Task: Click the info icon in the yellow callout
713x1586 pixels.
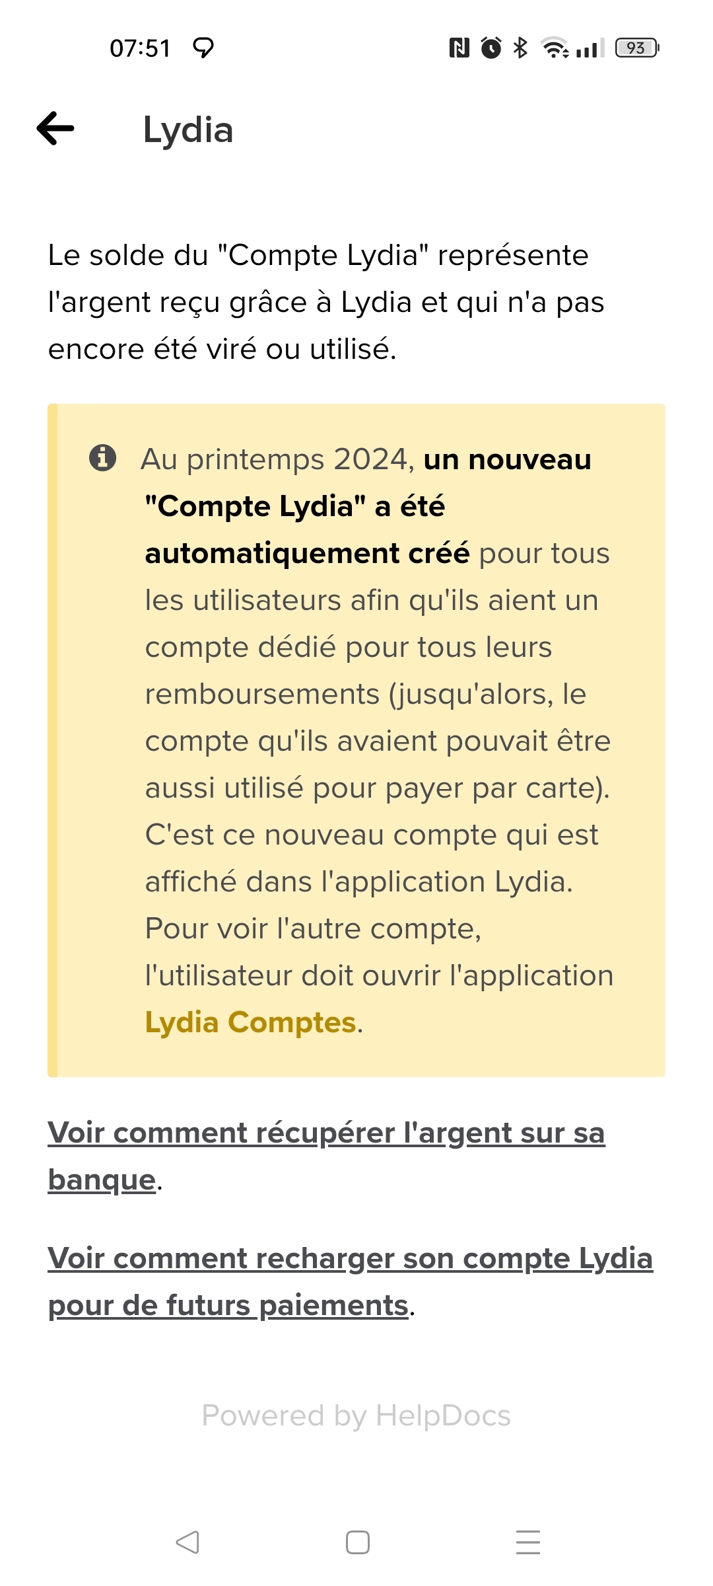Action: 102,457
